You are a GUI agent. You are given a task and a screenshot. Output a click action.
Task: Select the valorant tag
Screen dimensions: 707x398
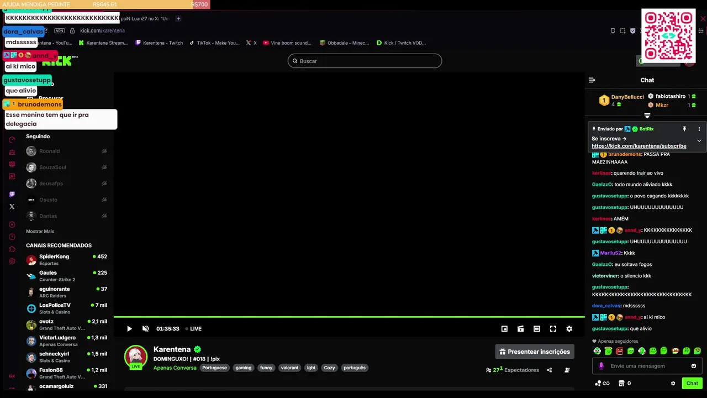[289, 368]
